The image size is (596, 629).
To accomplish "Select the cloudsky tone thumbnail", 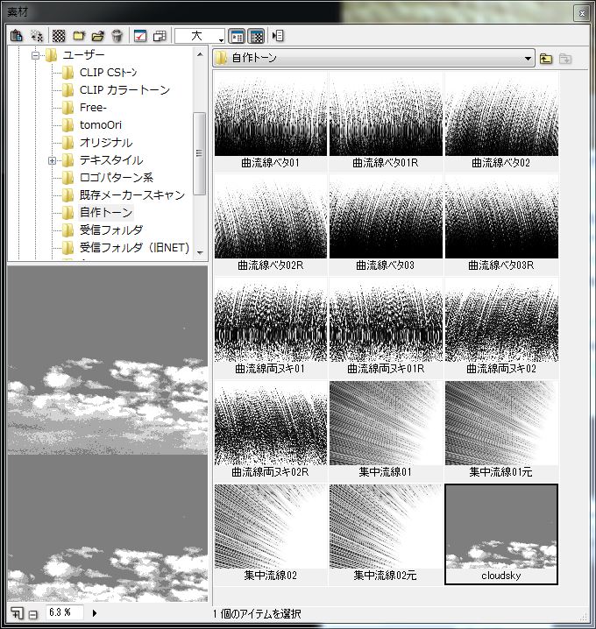I will [501, 534].
